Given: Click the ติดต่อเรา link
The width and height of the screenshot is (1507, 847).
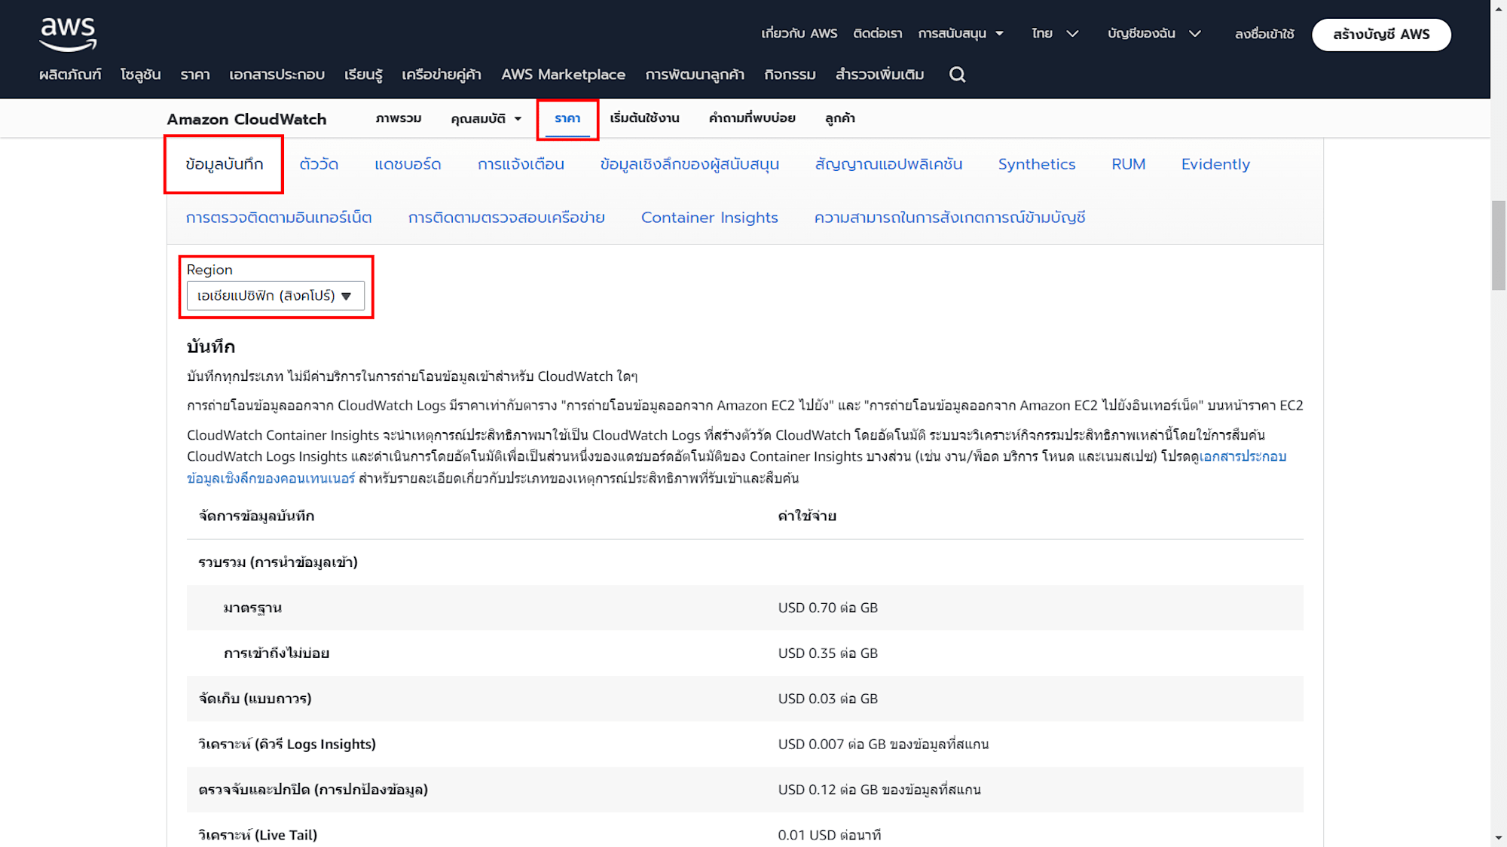Looking at the screenshot, I should click(877, 34).
